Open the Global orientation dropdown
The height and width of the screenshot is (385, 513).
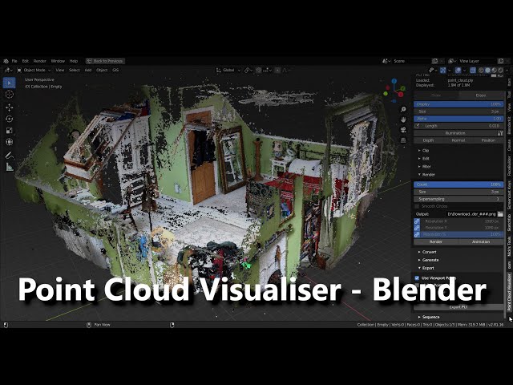[228, 70]
